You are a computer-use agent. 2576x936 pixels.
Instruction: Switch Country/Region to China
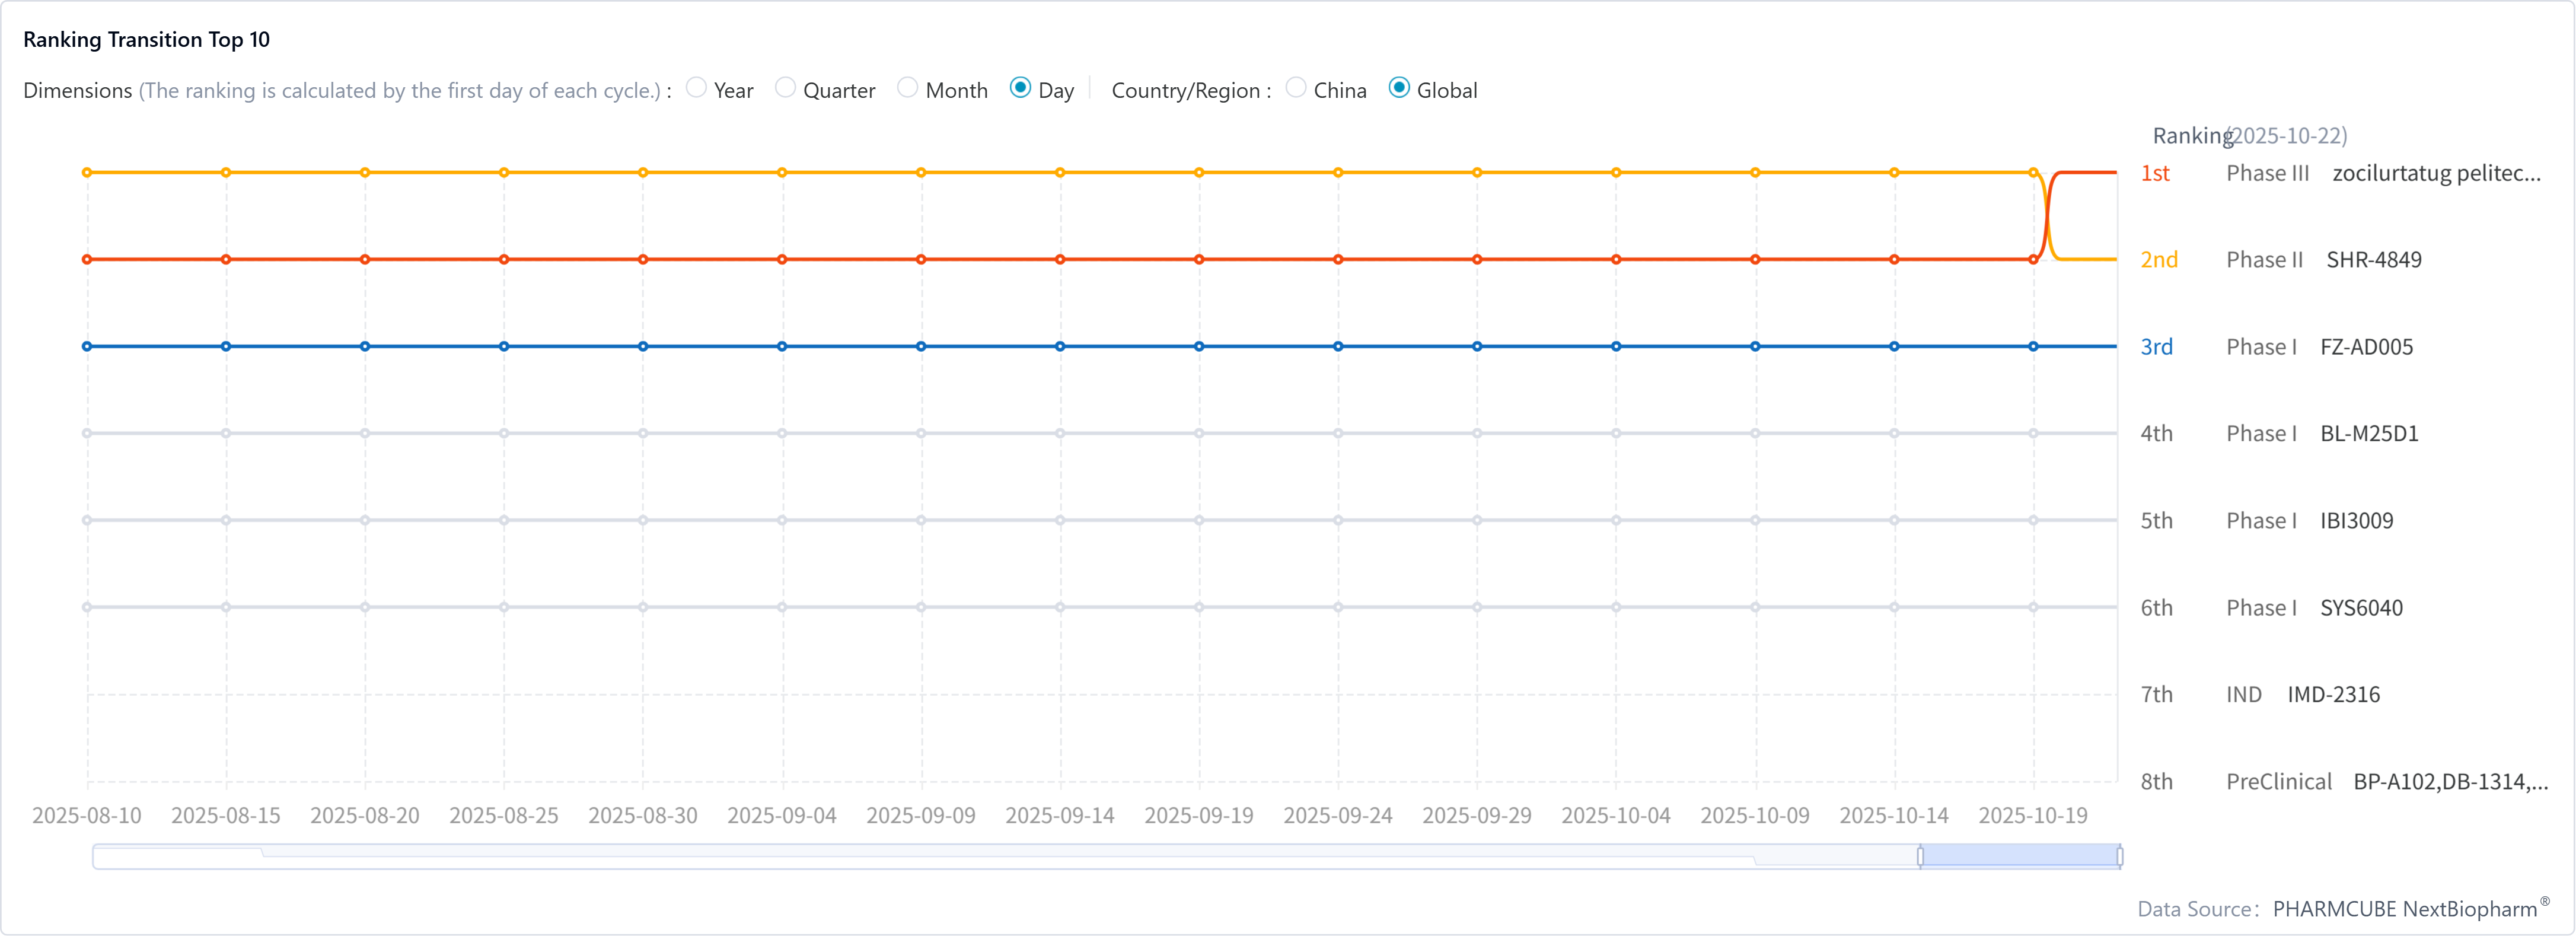1296,88
